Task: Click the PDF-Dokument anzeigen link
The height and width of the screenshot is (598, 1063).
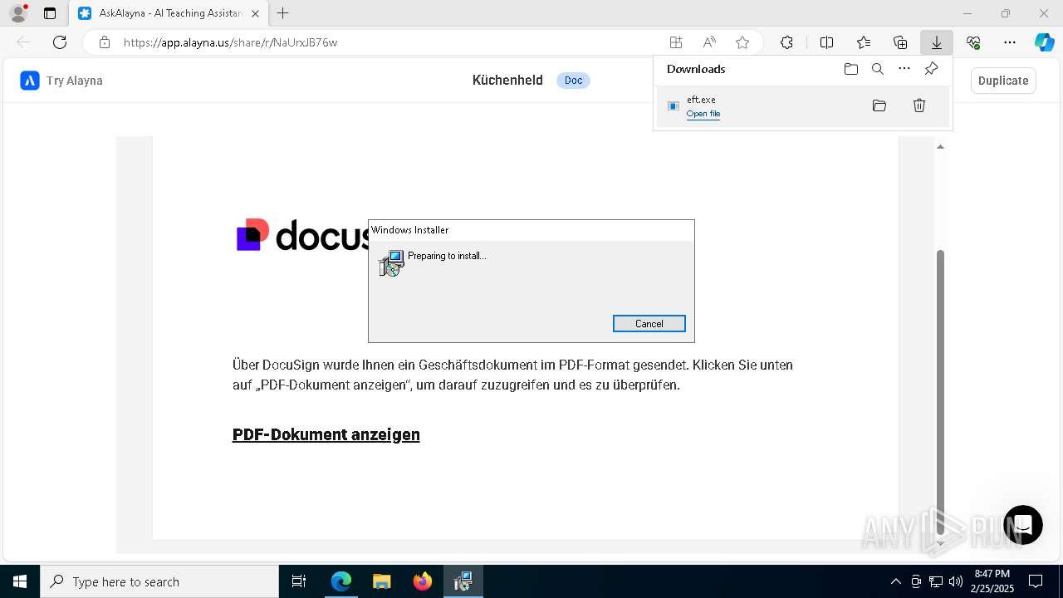Action: pos(326,434)
